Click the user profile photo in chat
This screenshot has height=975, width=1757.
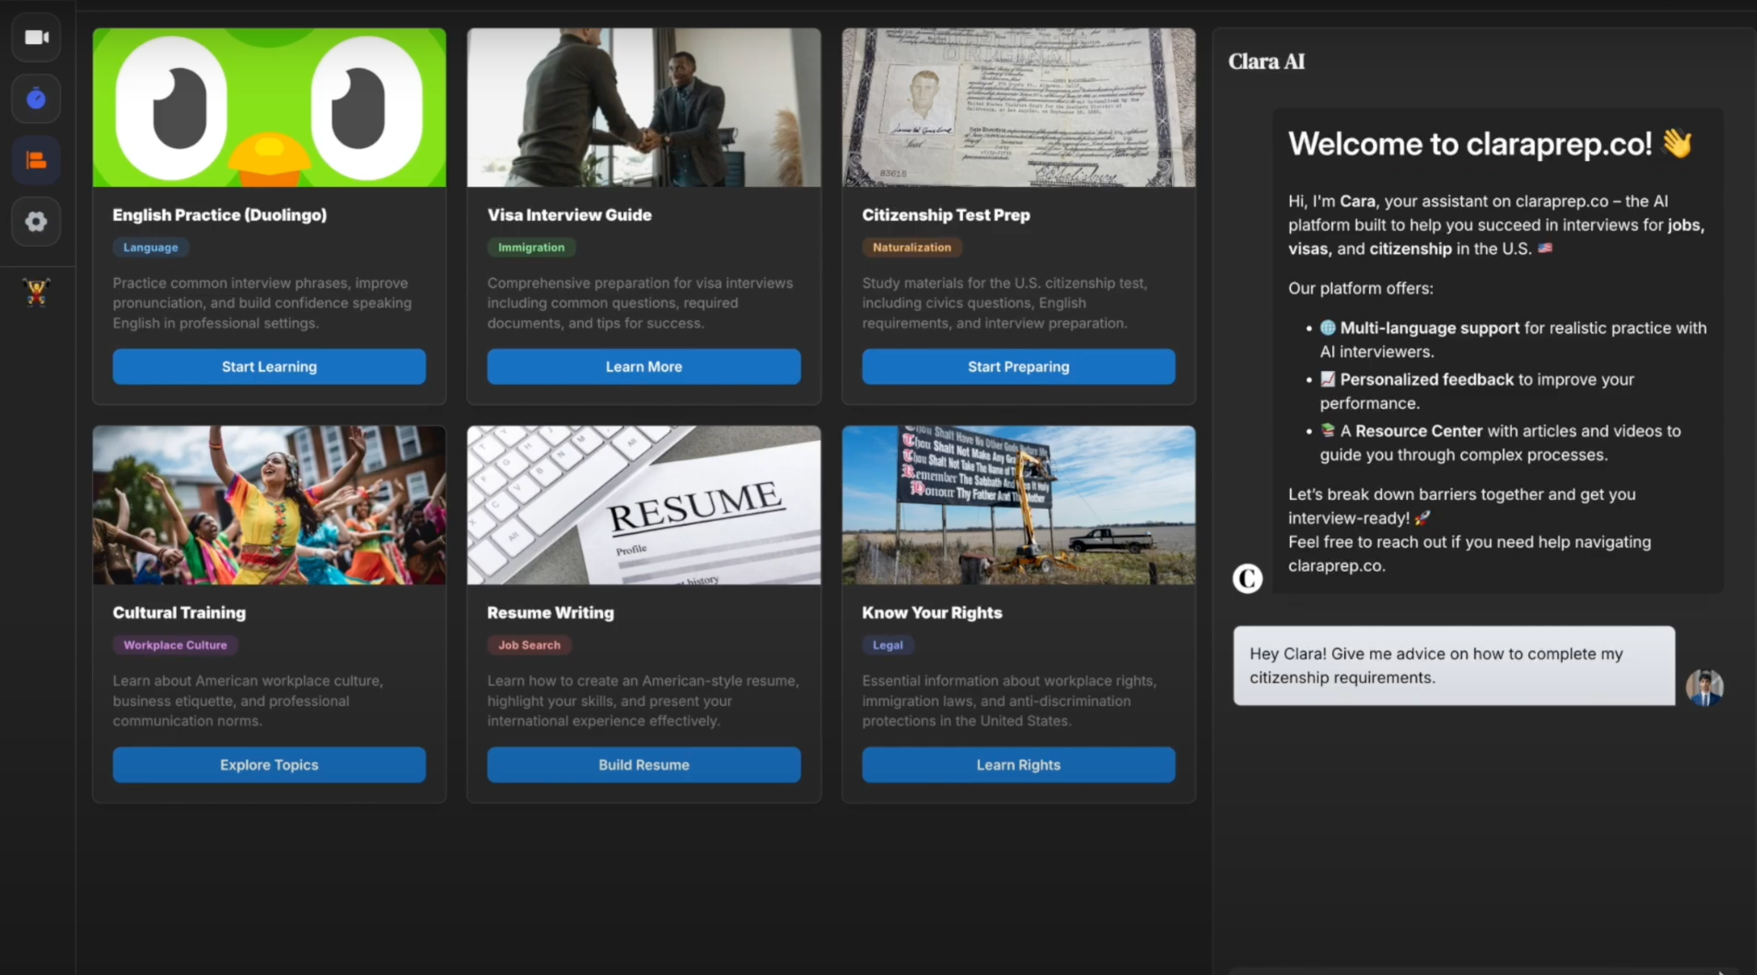pyautogui.click(x=1704, y=687)
